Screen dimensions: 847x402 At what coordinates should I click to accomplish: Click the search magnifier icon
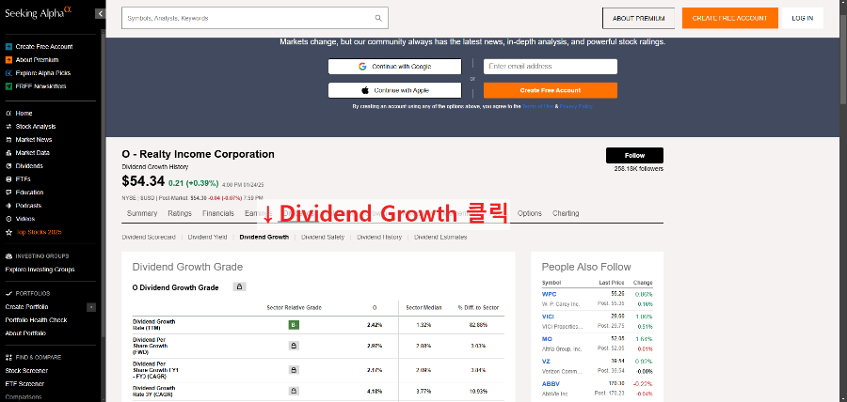click(378, 18)
